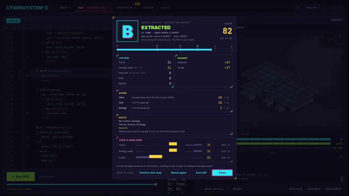Viewport: 349px width, 196px height.
Task: Click the gutter arrow beside bot.extract() line
Action: coord(28,75)
